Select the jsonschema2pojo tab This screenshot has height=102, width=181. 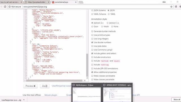click(x=64, y=2)
